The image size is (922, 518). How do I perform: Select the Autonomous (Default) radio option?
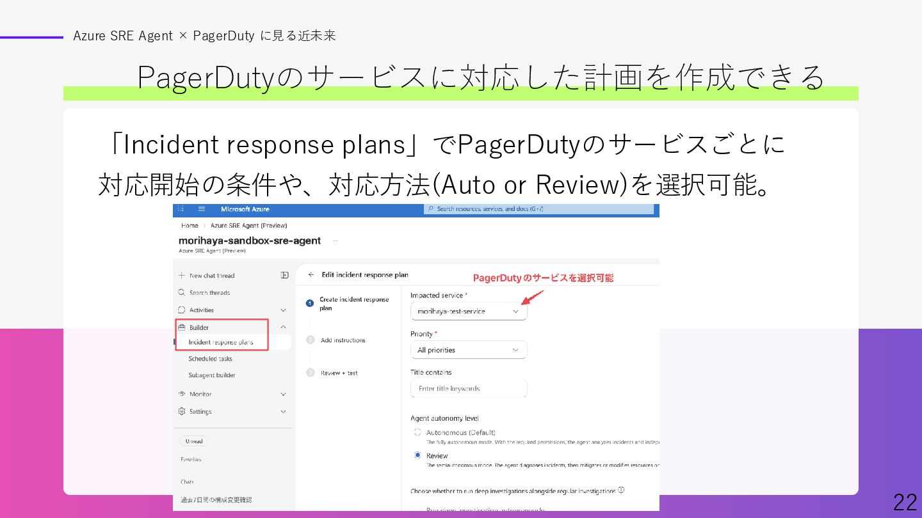pos(417,432)
